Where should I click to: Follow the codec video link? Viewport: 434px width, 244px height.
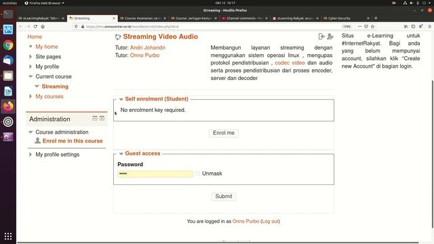coord(290,63)
